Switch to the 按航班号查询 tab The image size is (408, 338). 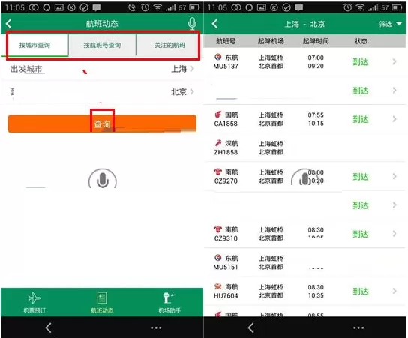coord(102,46)
